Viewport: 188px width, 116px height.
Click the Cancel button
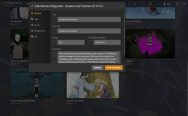[x=98, y=67]
